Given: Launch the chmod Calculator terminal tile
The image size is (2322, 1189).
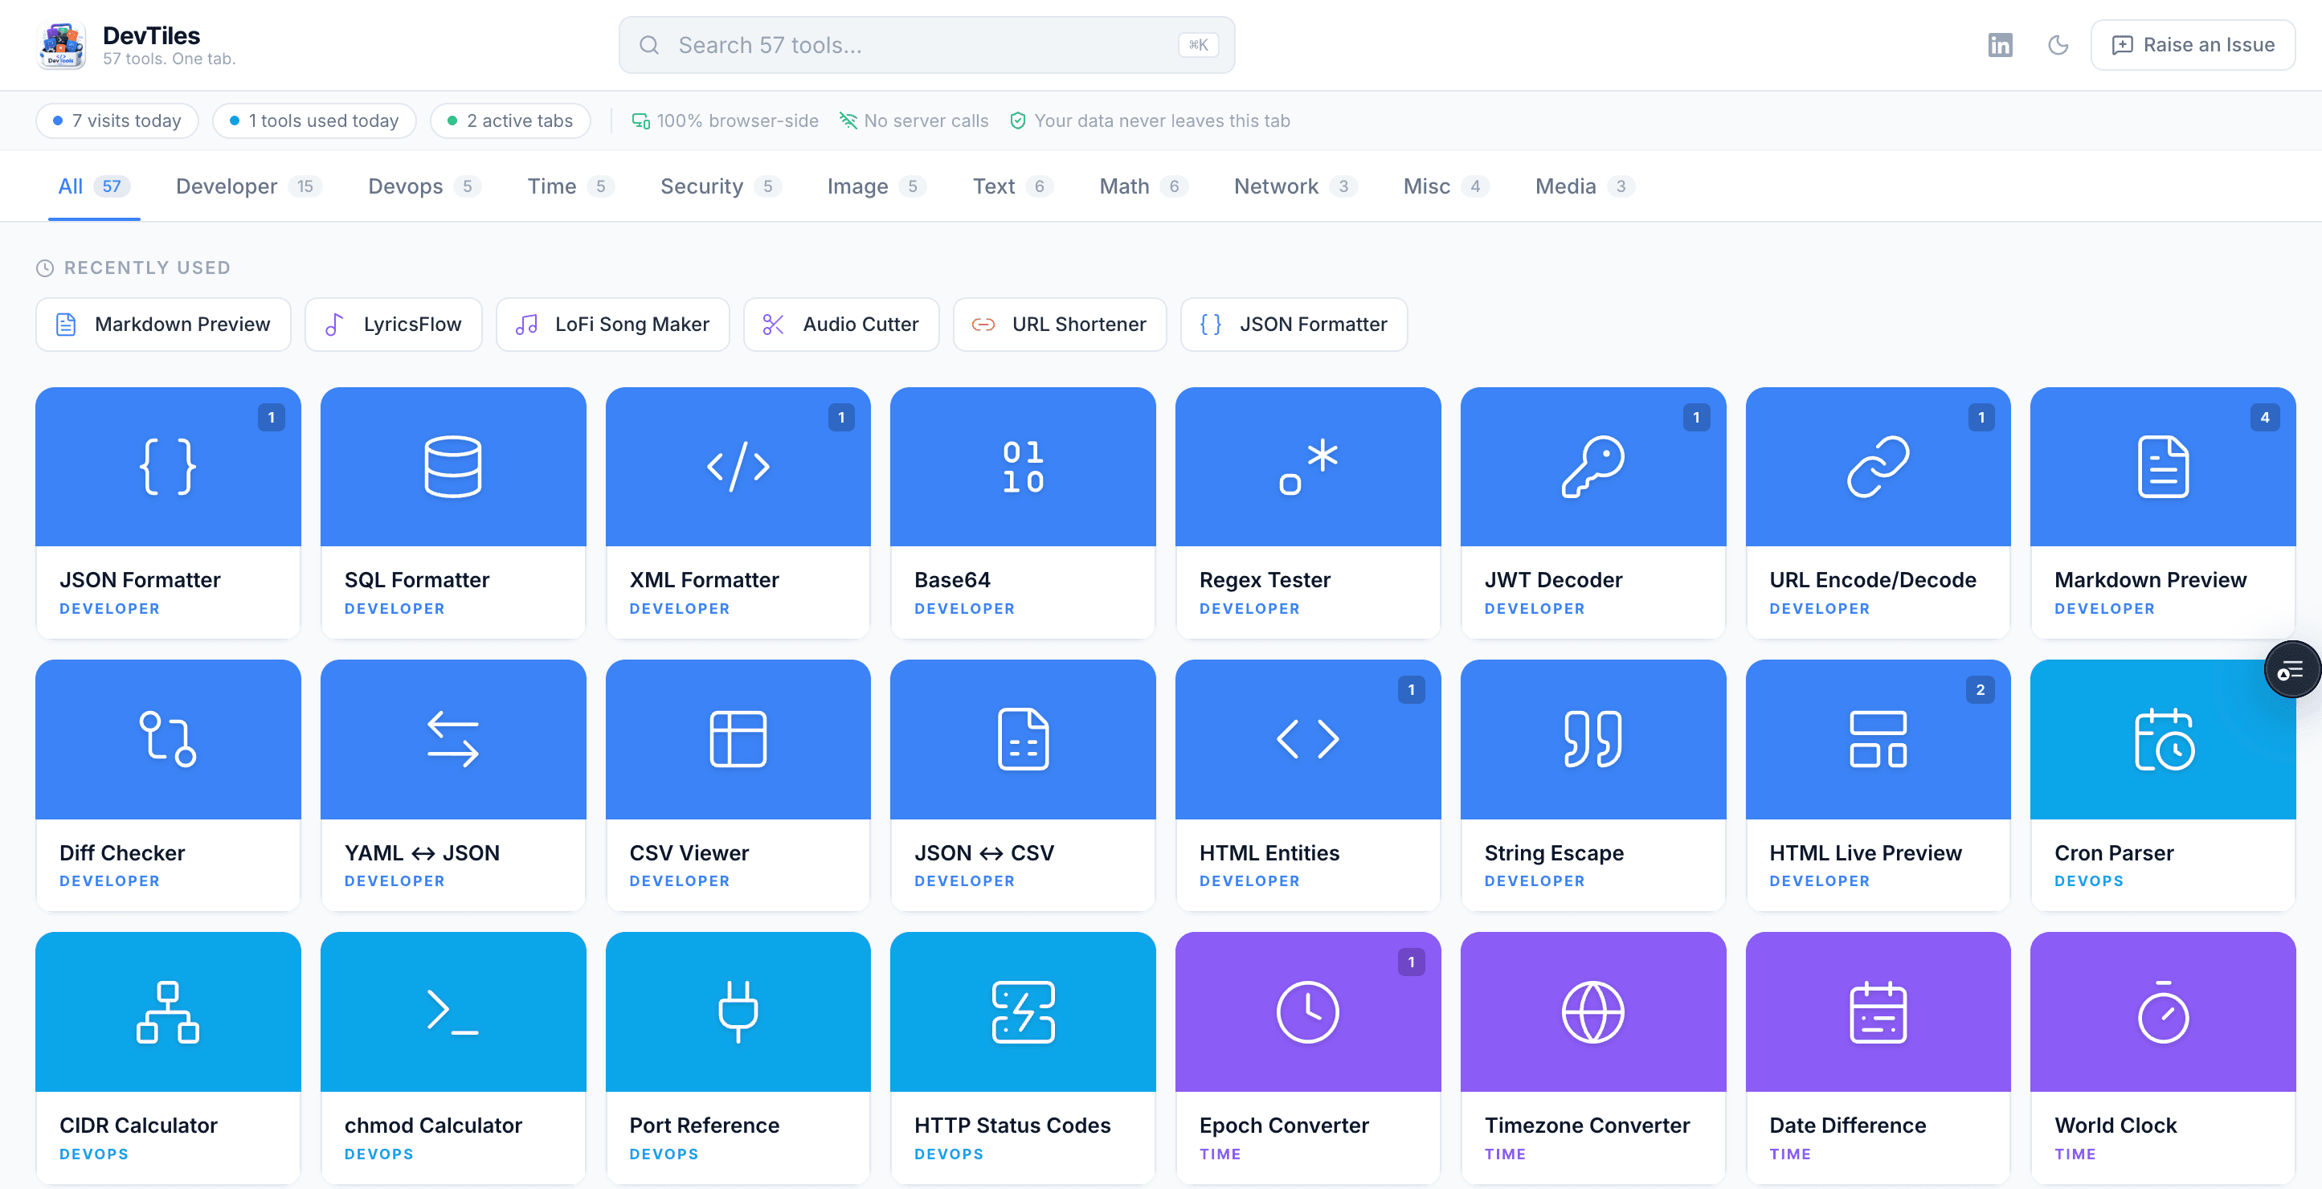Looking at the screenshot, I should [x=452, y=1057].
